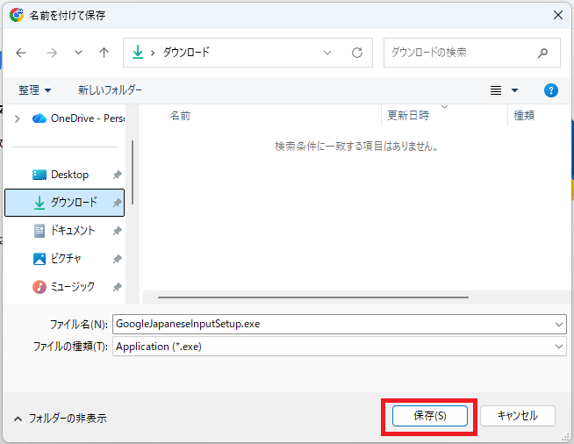Expand the OneDrive - Personal tree node
The image size is (574, 444).
click(17, 118)
